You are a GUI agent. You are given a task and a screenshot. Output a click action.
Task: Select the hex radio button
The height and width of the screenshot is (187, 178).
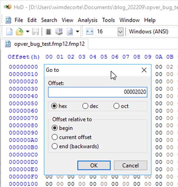tap(54, 106)
